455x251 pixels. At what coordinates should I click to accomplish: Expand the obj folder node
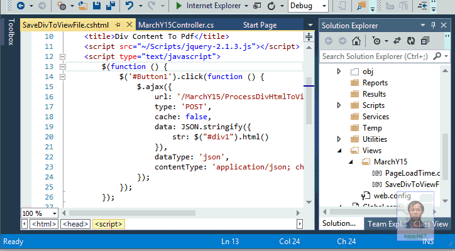coord(339,72)
